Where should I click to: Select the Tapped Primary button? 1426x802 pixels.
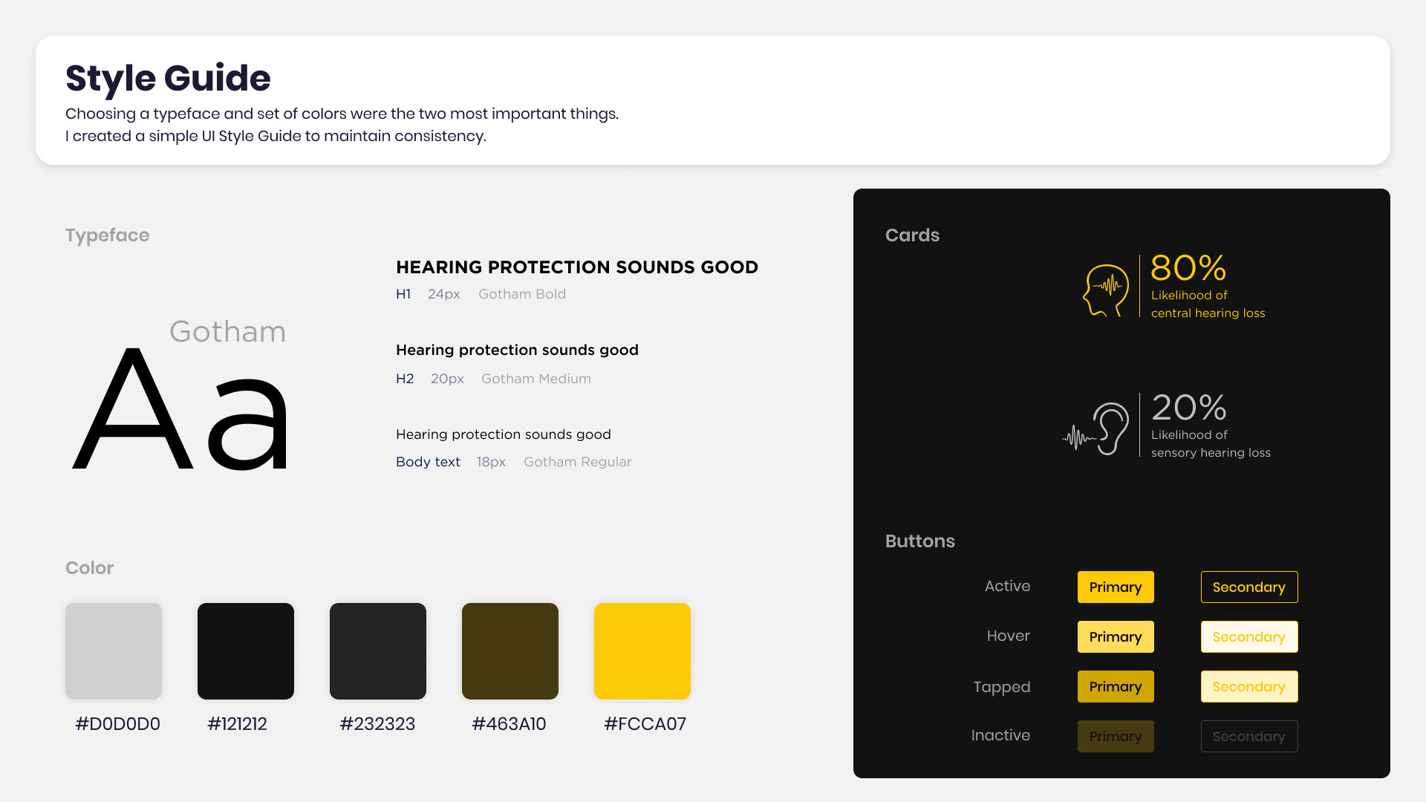click(1115, 687)
